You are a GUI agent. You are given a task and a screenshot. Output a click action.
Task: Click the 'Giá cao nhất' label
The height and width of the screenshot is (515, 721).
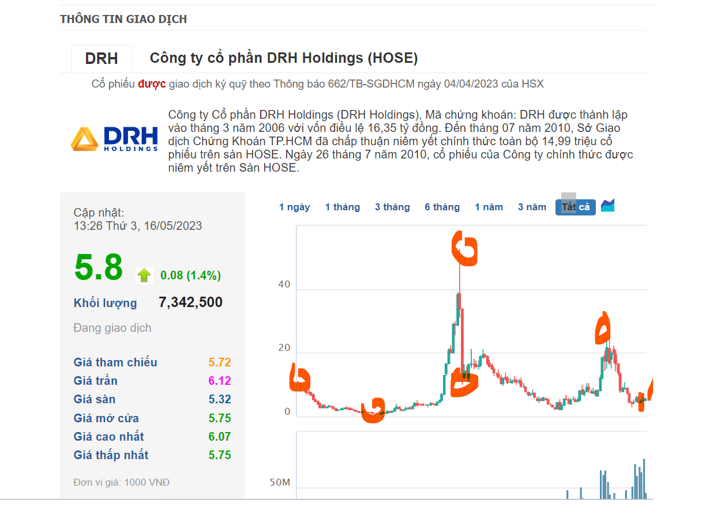[109, 437]
